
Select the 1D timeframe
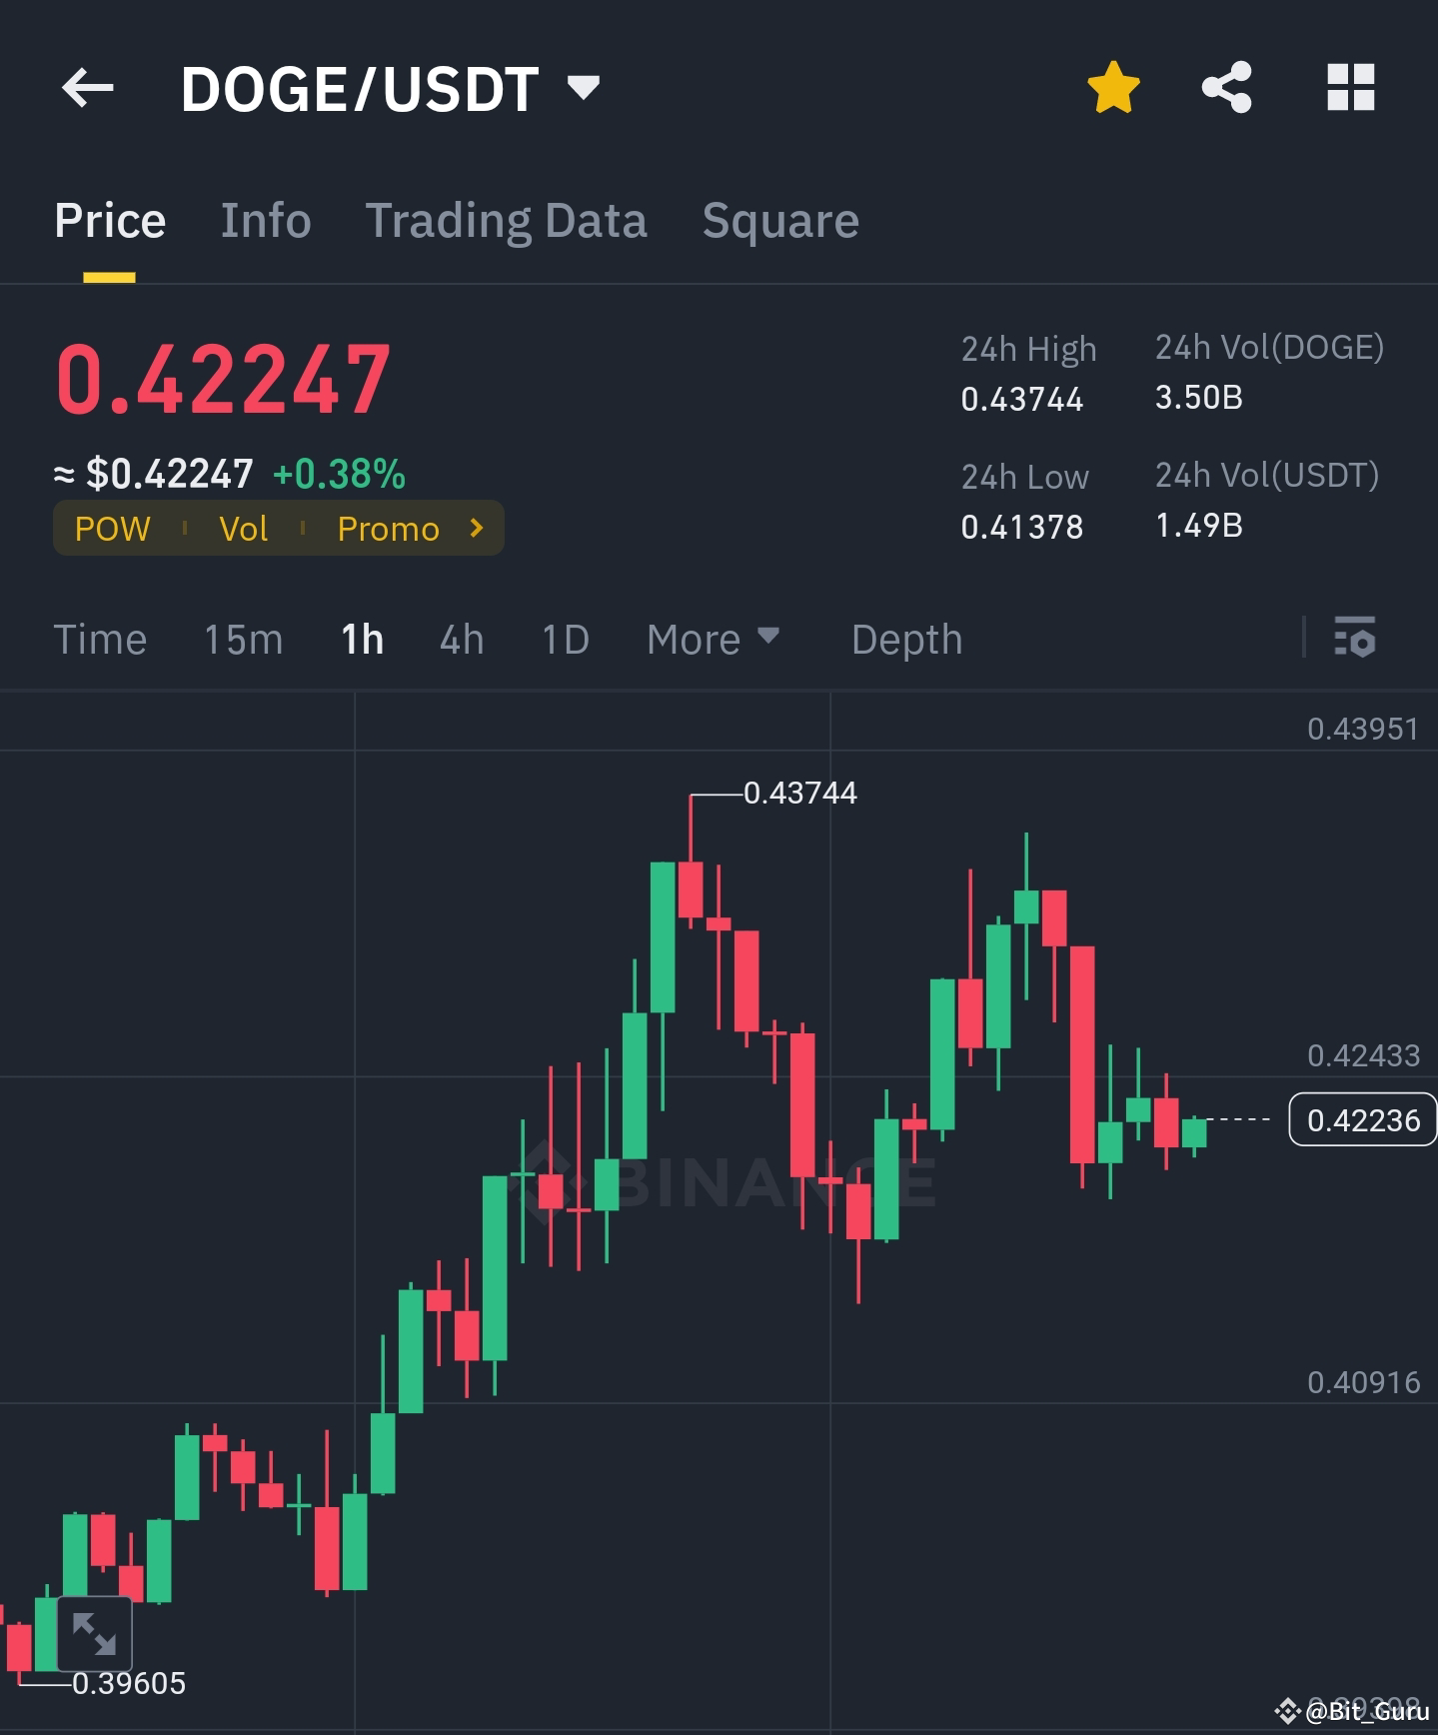(x=565, y=639)
